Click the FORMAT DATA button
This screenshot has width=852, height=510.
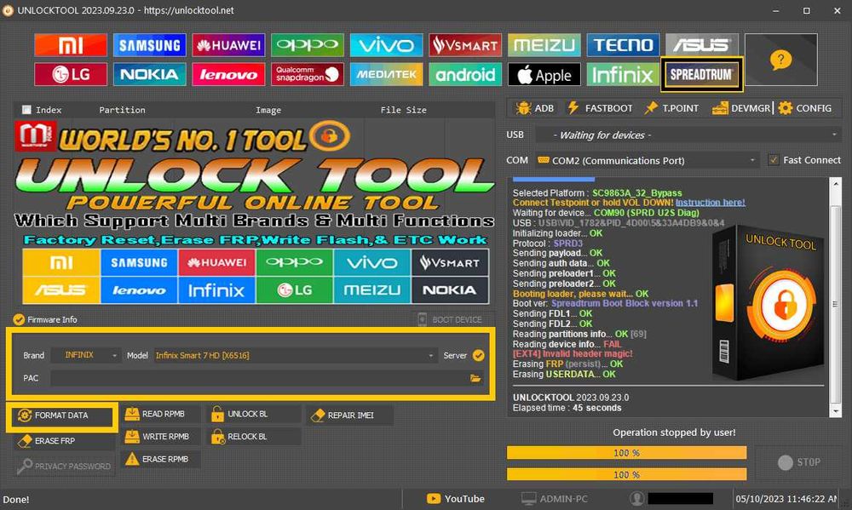pos(62,415)
